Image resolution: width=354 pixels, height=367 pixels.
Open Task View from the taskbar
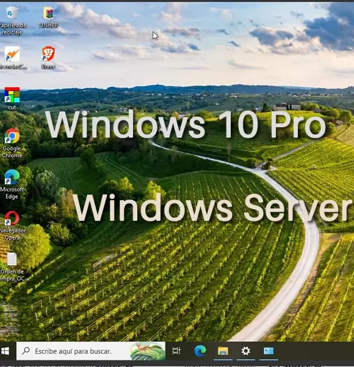(176, 351)
